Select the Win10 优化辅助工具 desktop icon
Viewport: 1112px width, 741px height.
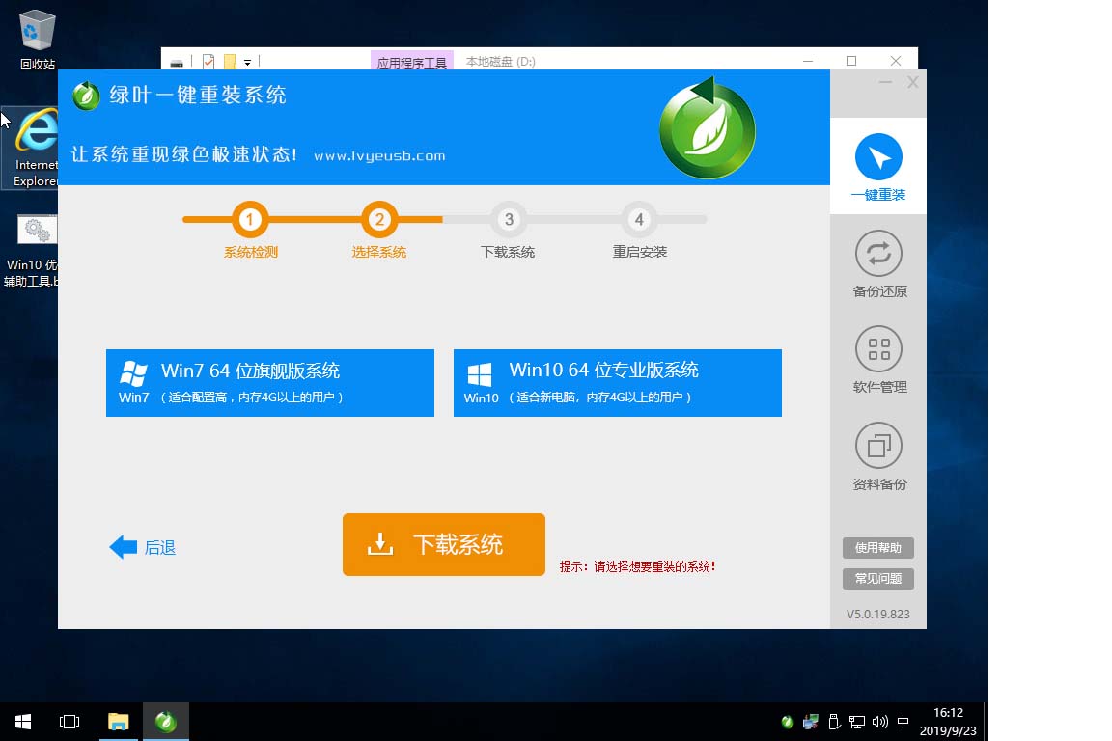(x=30, y=251)
